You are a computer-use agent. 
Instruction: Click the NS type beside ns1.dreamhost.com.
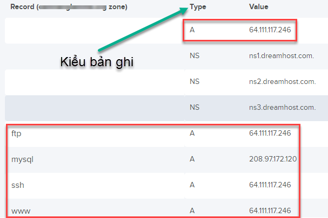coord(194,55)
